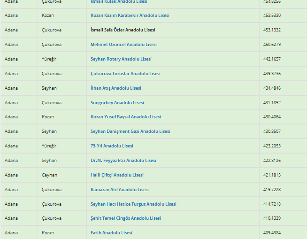Screen dimensions: 307x239
Task: Open Dr.M. Feyyaz Etiz Anadolu Lisesi
Action: point(123,161)
